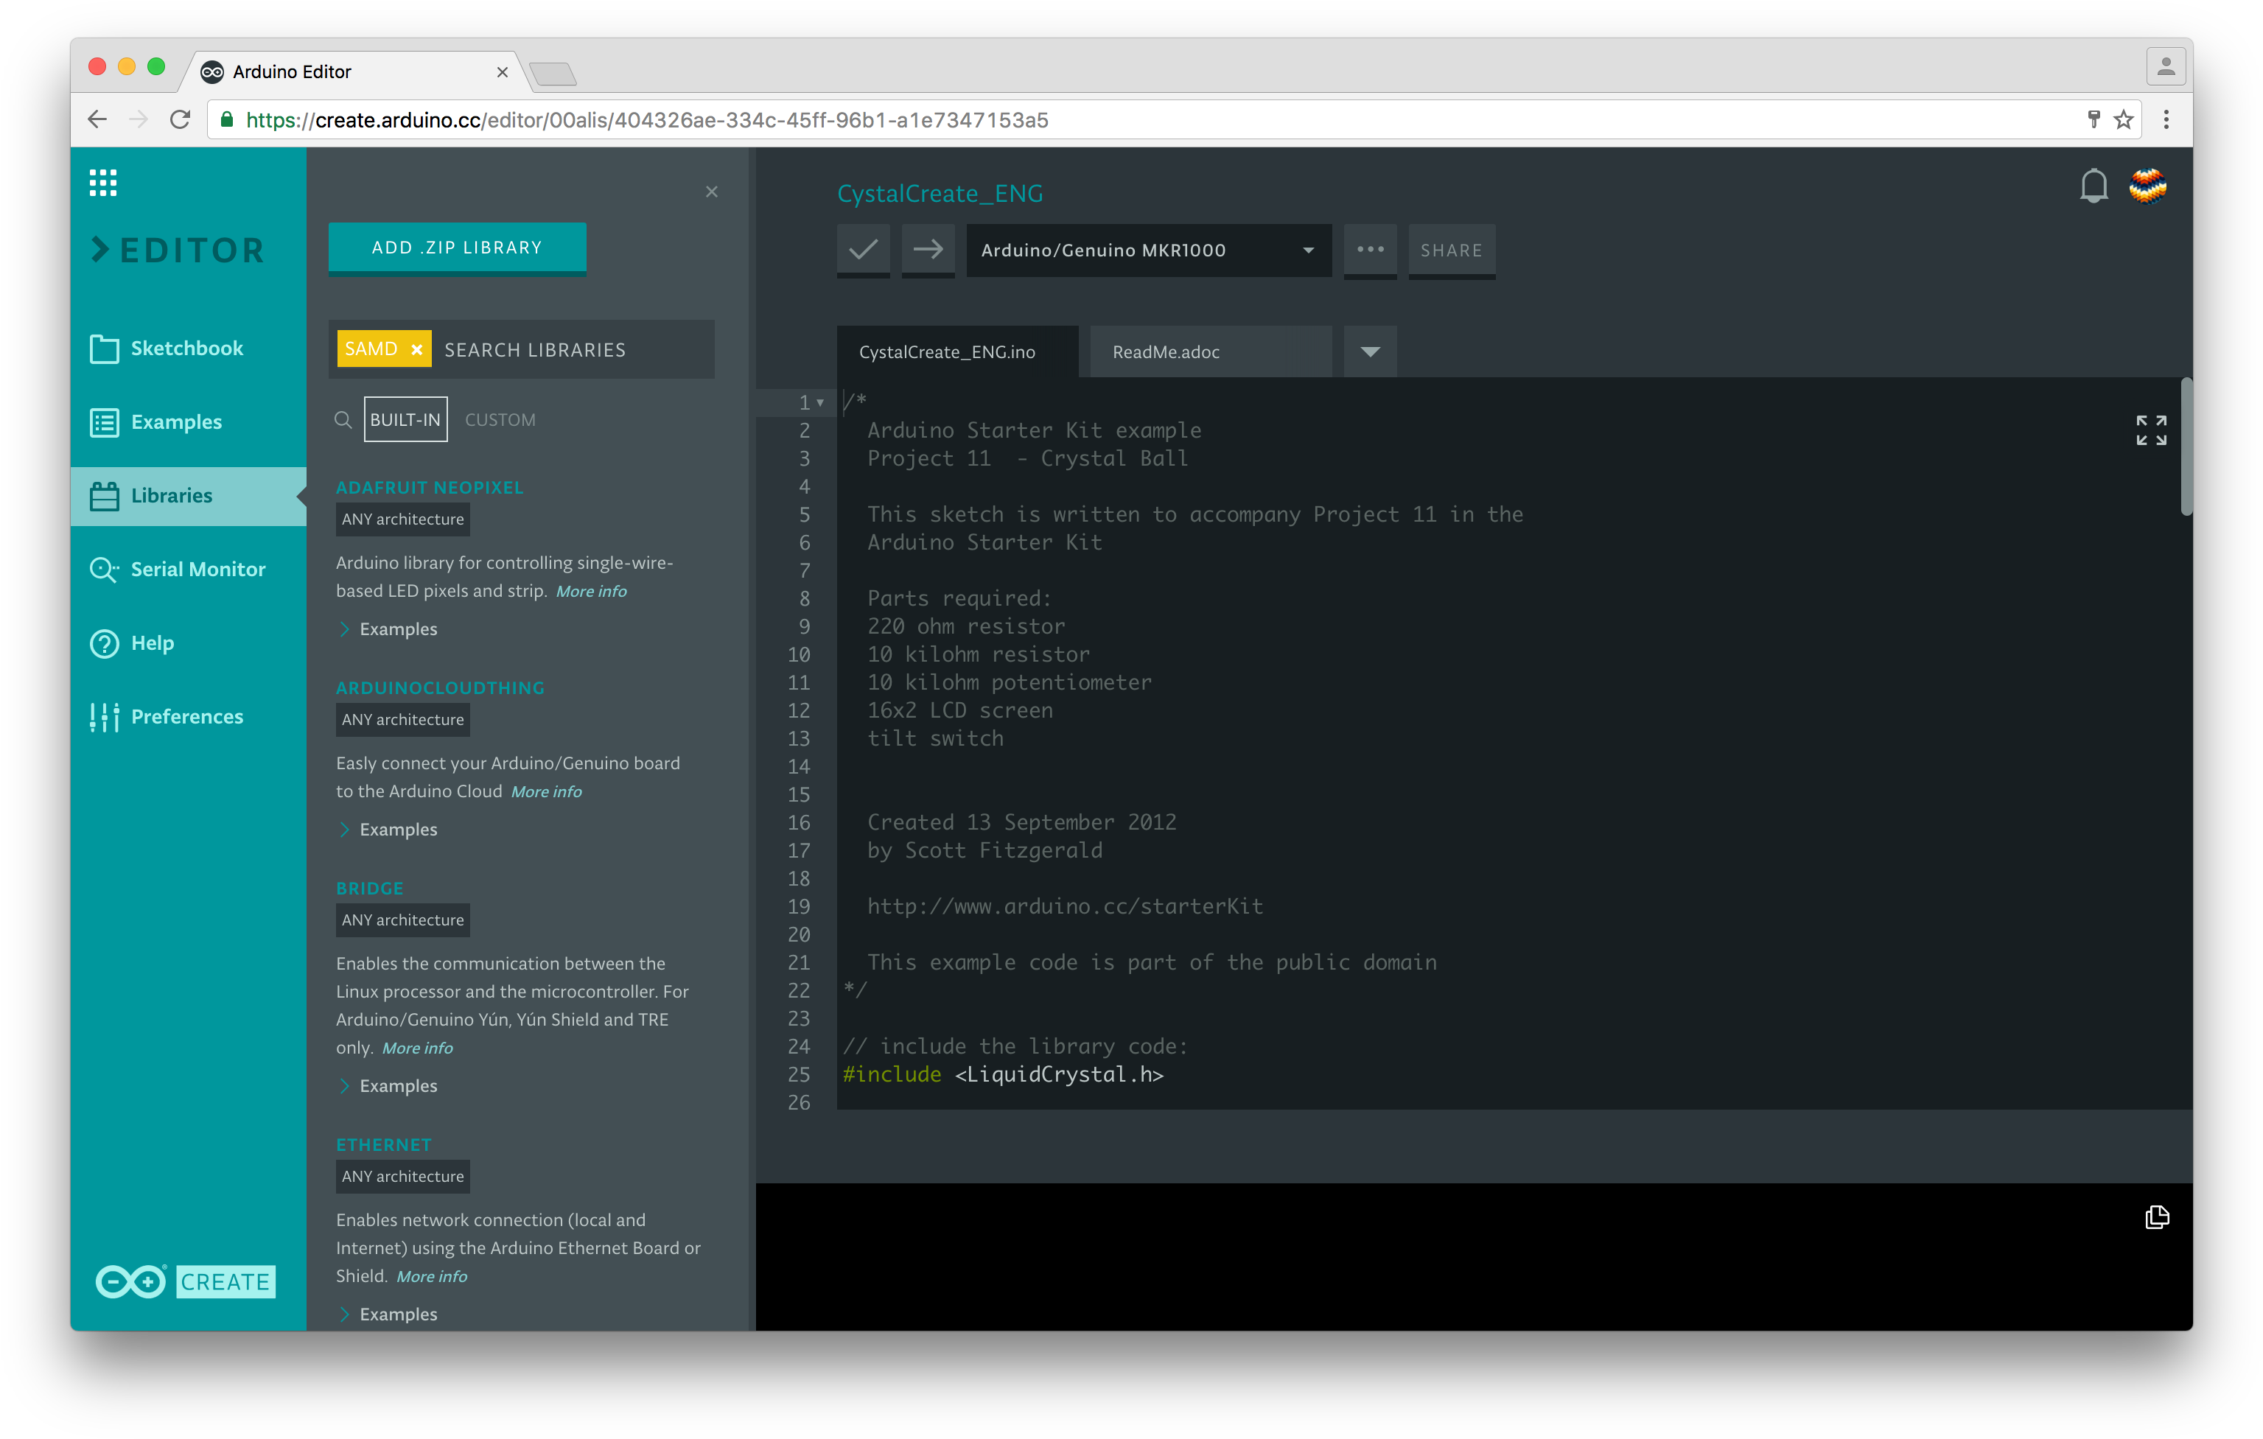Collapse the comment block at line 1
Image resolution: width=2263 pixels, height=1439 pixels.
(x=819, y=402)
